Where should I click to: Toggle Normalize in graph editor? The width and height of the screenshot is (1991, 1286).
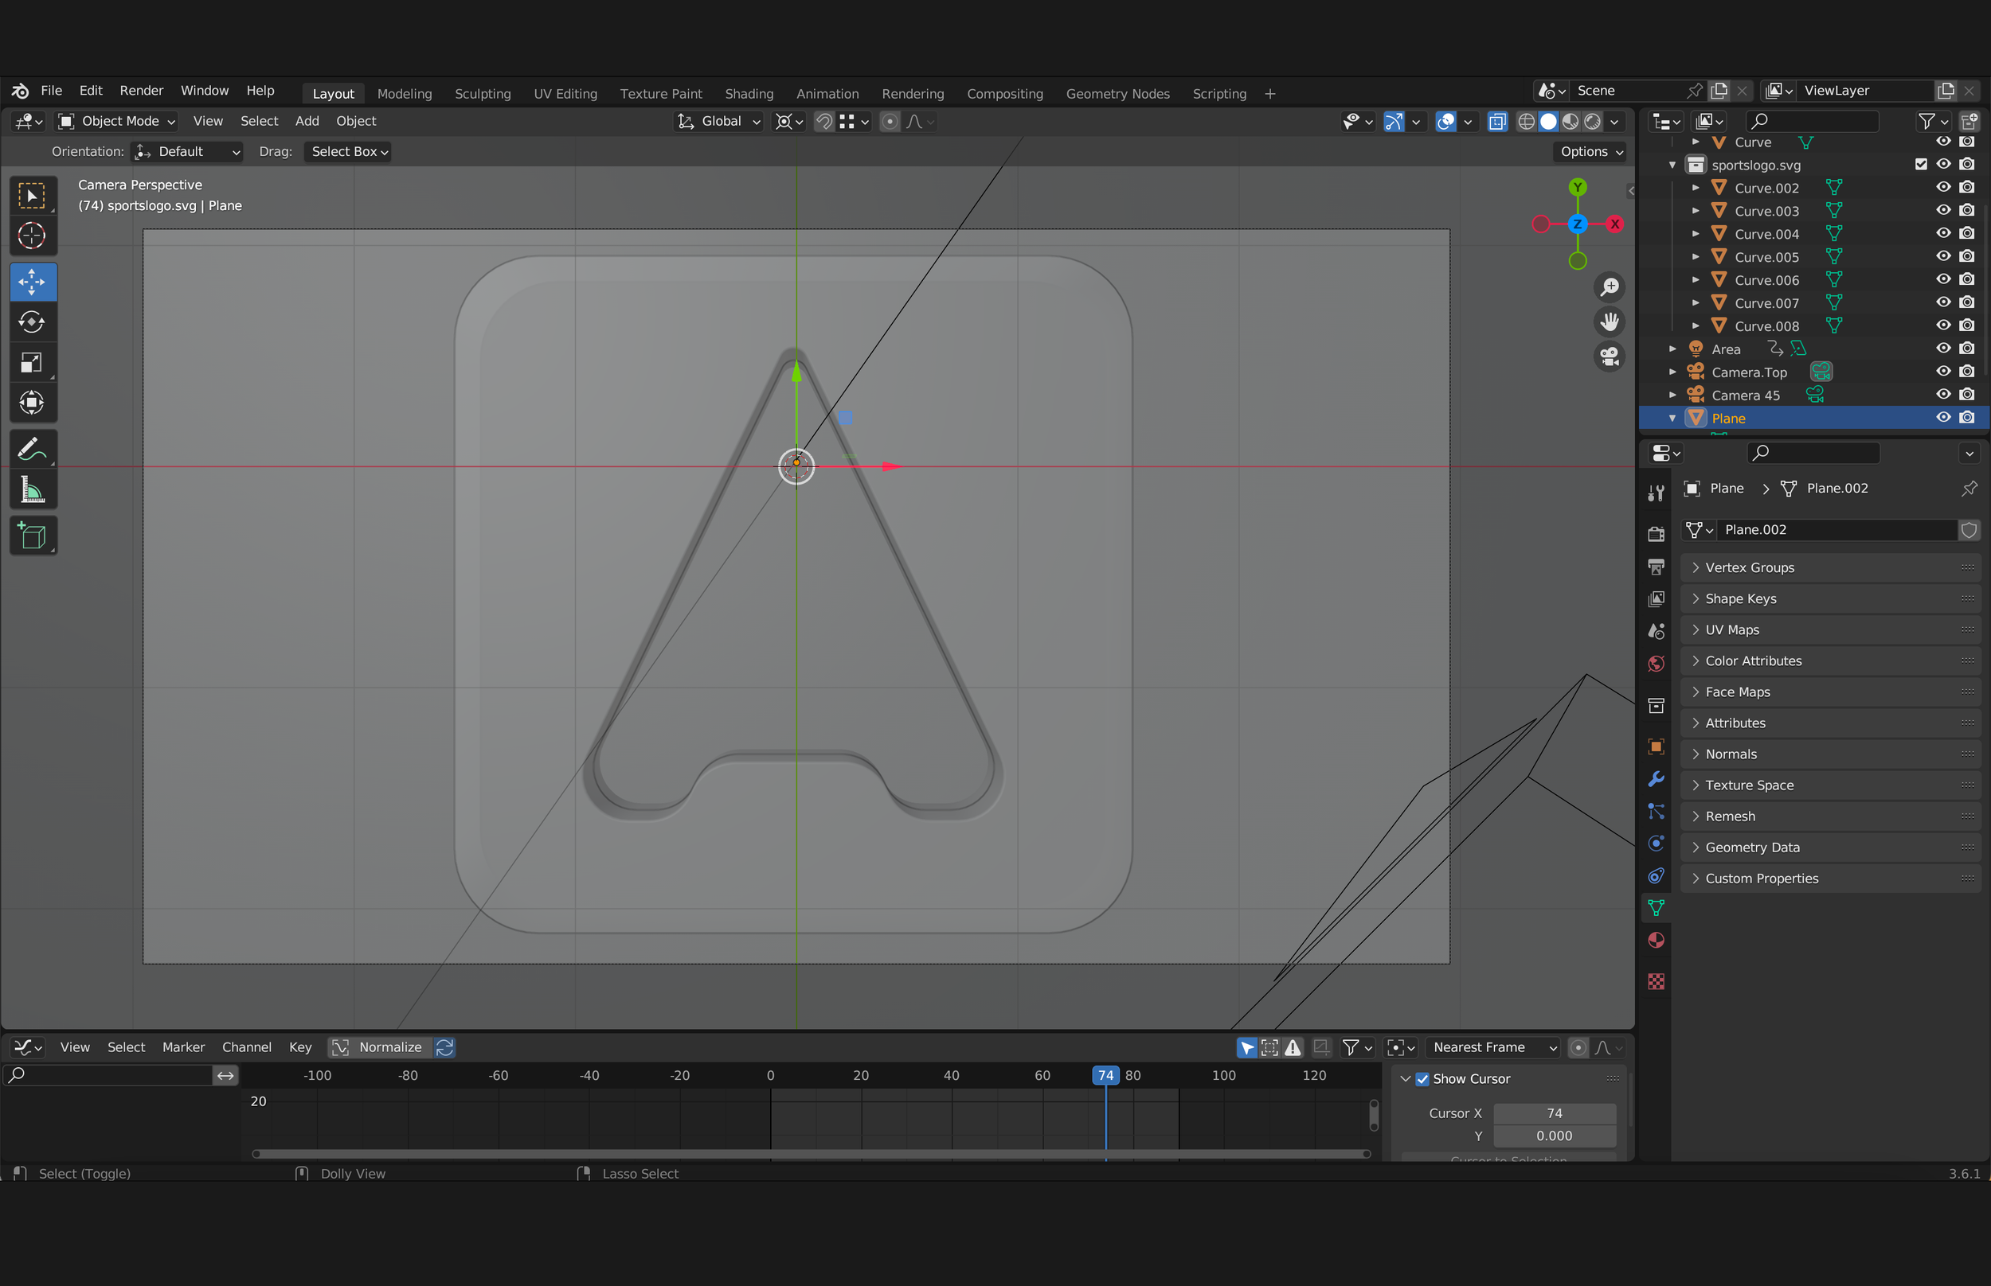[381, 1047]
